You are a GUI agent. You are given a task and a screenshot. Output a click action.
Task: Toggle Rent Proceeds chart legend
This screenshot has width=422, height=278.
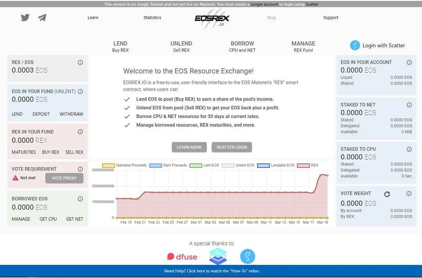click(x=168, y=165)
